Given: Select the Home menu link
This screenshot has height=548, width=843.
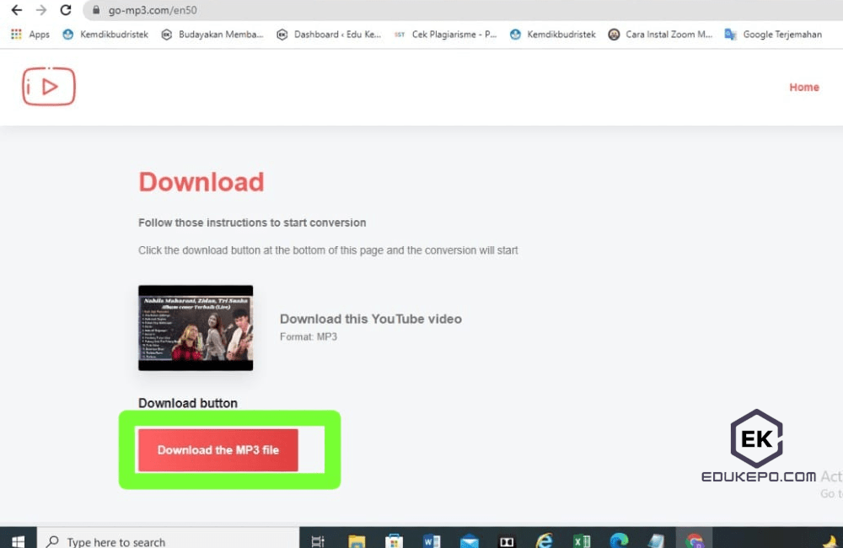Looking at the screenshot, I should tap(803, 87).
